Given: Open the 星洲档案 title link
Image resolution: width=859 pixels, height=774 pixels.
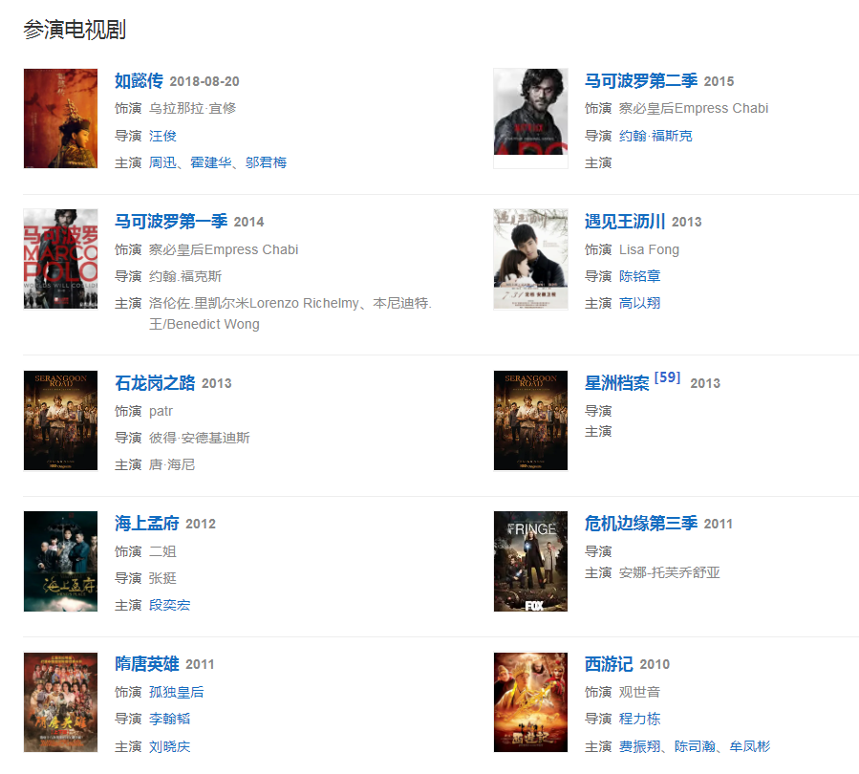Looking at the screenshot, I should pos(616,383).
